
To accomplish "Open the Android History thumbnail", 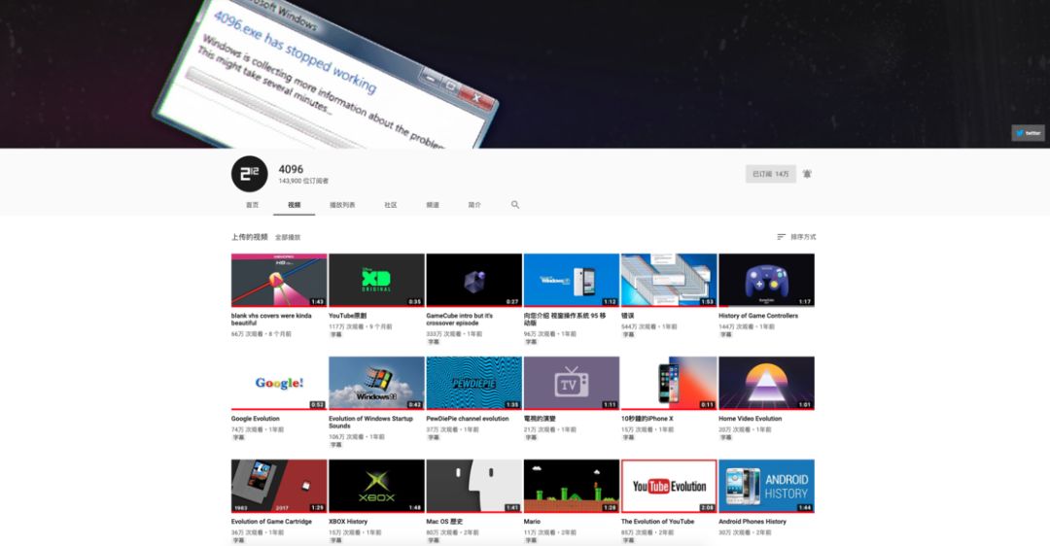I will point(767,486).
